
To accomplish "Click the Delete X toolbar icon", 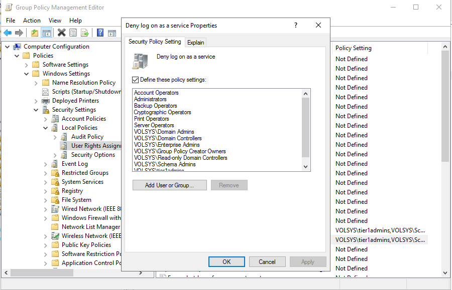I will 61,33.
